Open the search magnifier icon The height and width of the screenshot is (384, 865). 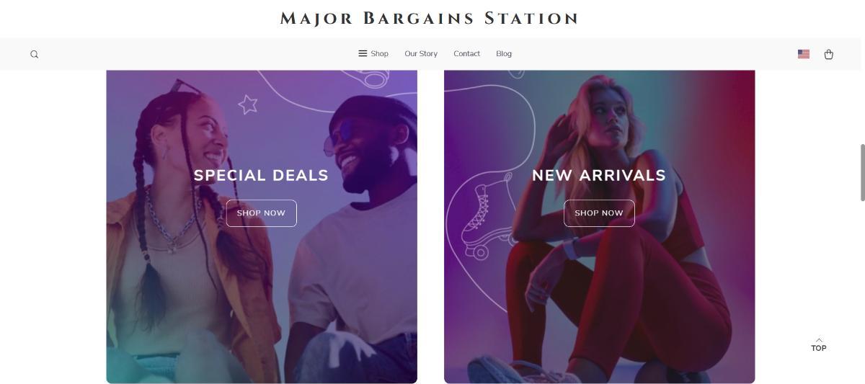[x=34, y=54]
